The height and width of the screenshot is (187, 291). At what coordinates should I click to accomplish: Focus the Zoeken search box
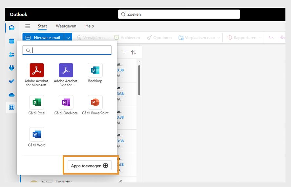tap(179, 14)
